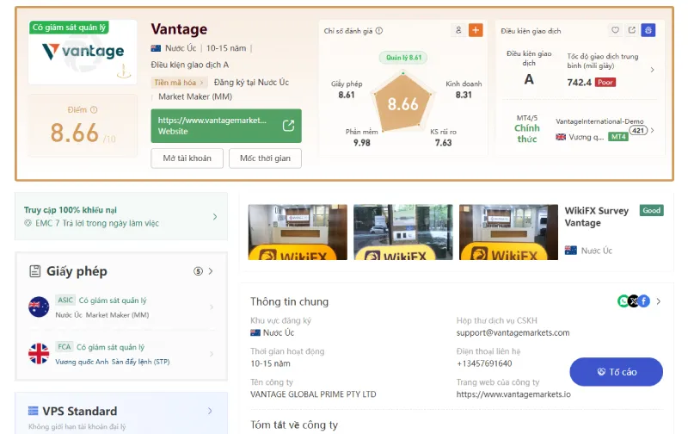Click the license count badge 5
This screenshot has height=434, width=688.
(199, 271)
